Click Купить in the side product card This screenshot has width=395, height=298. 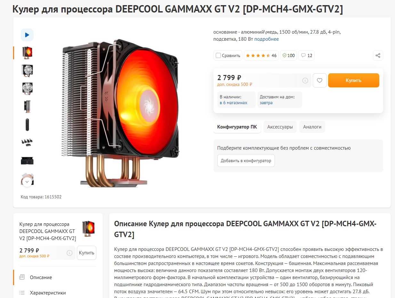pyautogui.click(x=86, y=253)
